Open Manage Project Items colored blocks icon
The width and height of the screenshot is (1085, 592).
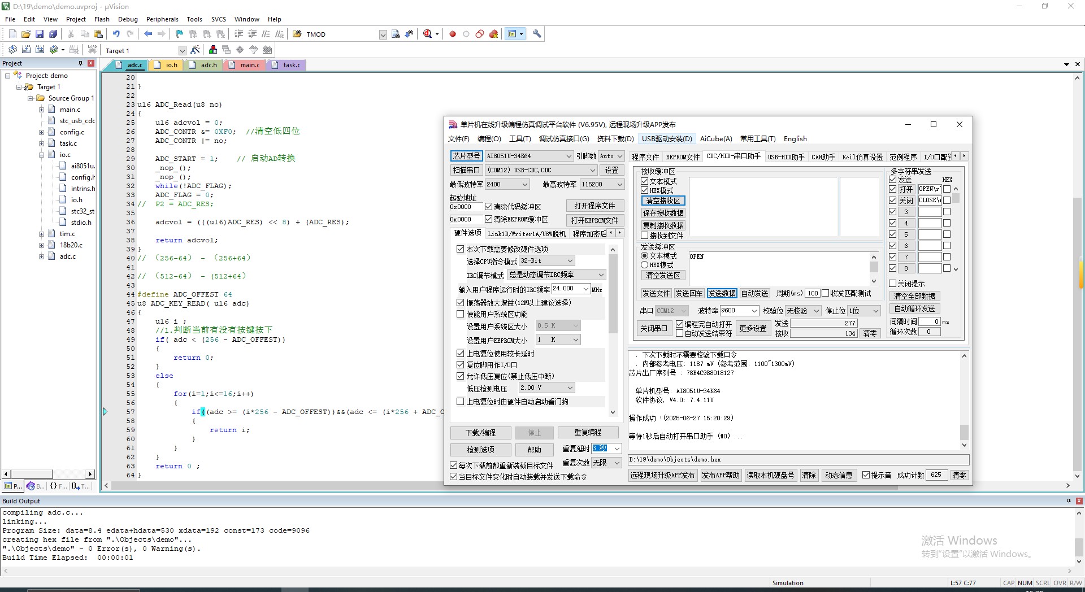click(212, 50)
